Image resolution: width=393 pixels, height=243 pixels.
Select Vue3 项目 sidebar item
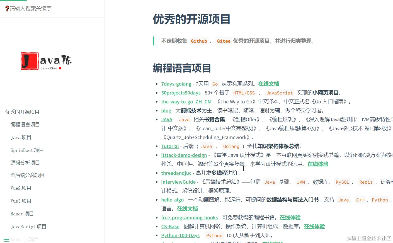[21, 201]
